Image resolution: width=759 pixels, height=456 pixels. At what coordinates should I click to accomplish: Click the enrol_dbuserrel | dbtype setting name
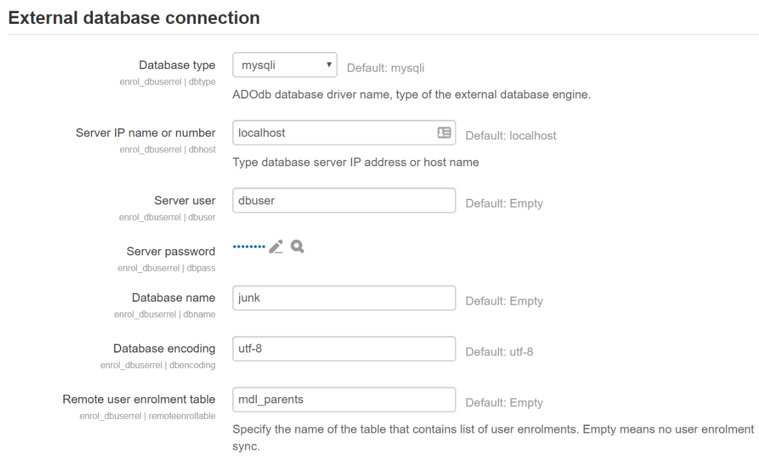[x=167, y=82]
